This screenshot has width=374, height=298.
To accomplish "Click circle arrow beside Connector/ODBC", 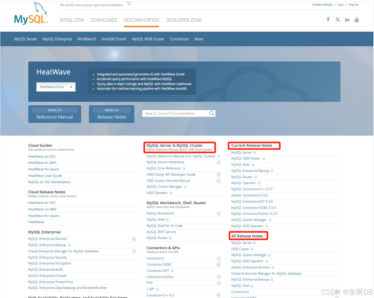I will tap(219, 265).
